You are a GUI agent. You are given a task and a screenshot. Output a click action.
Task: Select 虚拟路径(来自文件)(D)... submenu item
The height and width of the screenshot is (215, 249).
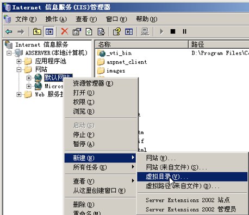coord(192,186)
